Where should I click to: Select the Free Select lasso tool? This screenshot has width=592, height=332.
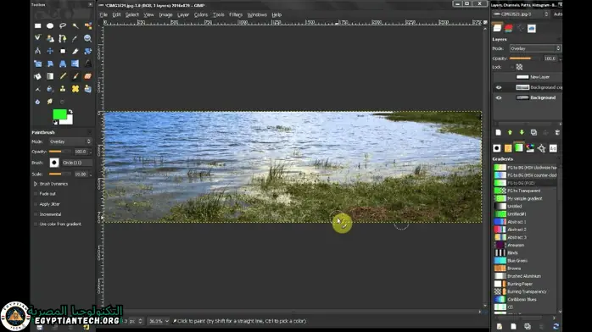63,26
